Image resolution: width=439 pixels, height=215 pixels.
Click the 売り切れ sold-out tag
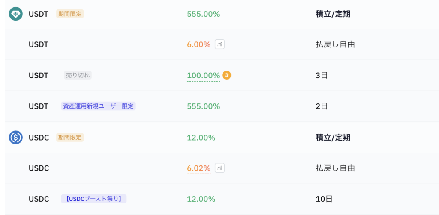pos(78,75)
